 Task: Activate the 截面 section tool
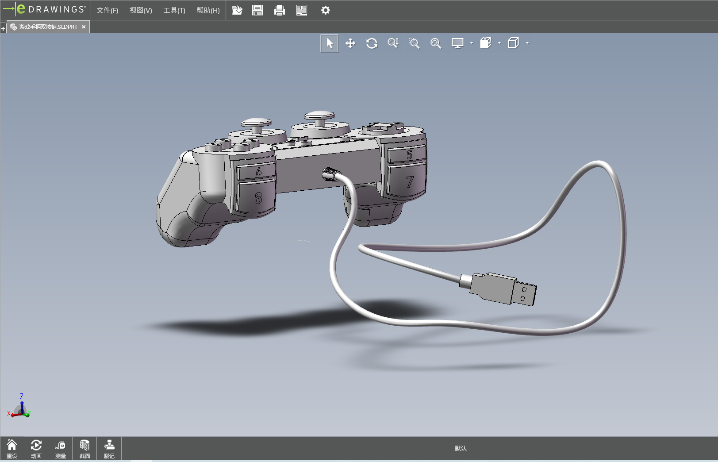pyautogui.click(x=84, y=449)
